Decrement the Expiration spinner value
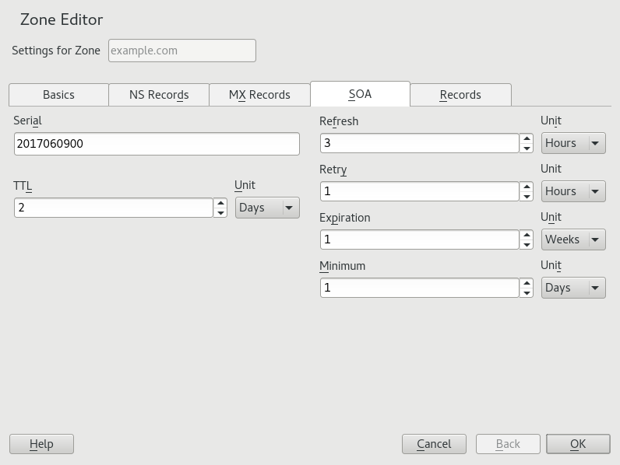Image resolution: width=620 pixels, height=465 pixels. [527, 244]
